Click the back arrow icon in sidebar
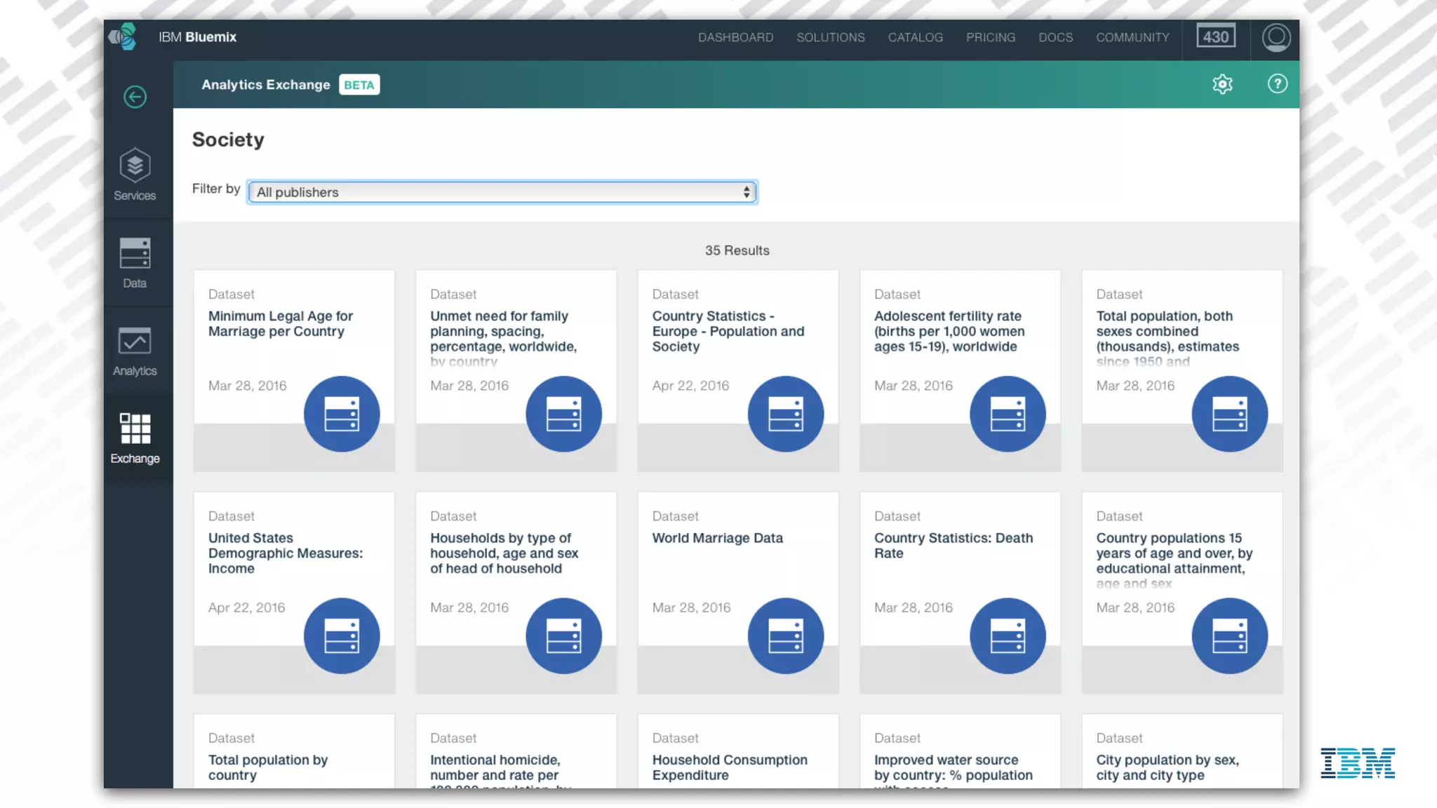 click(x=135, y=97)
